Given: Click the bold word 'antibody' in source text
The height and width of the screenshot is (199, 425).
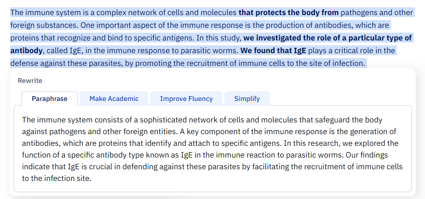Looking at the screenshot, I should click(26, 50).
